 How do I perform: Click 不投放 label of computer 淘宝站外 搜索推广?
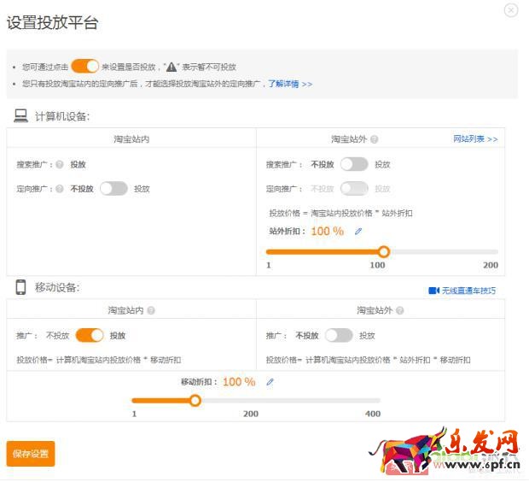[x=323, y=165]
